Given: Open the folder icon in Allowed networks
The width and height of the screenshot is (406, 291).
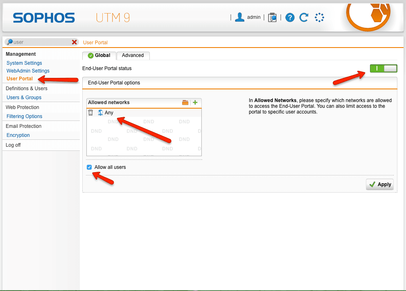Looking at the screenshot, I should tap(185, 102).
